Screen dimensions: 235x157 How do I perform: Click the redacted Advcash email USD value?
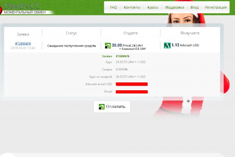[132, 84]
